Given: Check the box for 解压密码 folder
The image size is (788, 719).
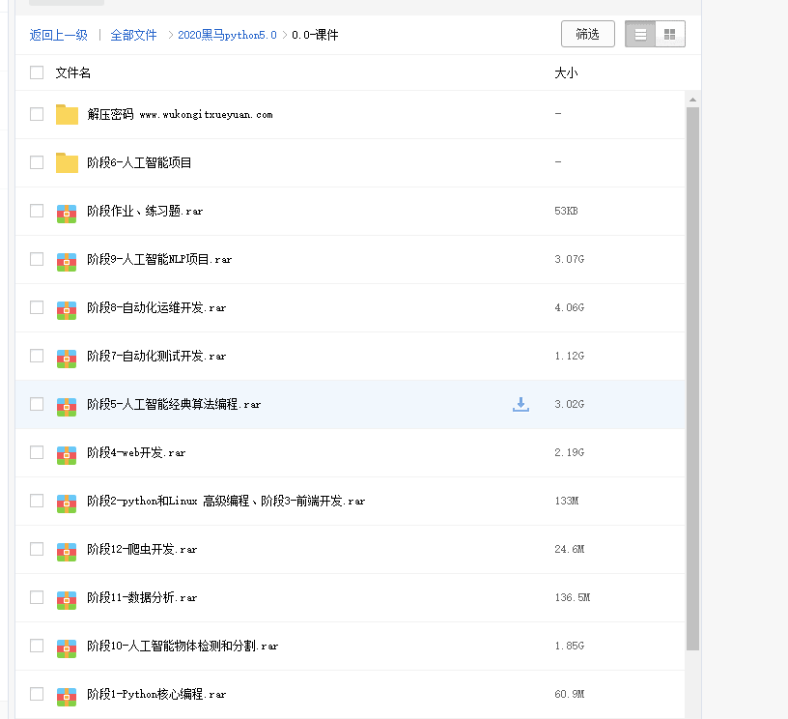Looking at the screenshot, I should pyautogui.click(x=37, y=114).
